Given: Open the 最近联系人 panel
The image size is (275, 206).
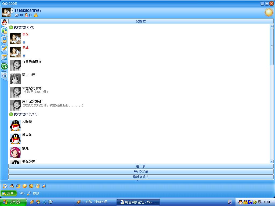Looking at the screenshot, I should [x=141, y=177].
